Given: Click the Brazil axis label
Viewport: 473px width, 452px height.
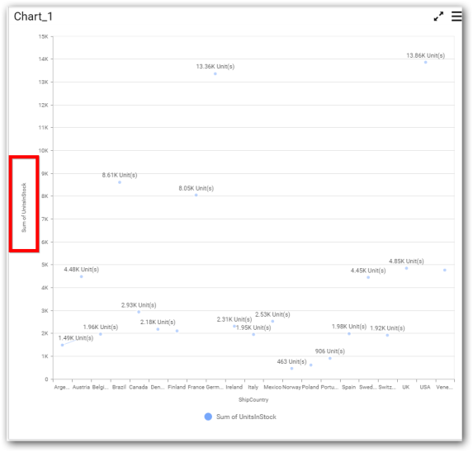Looking at the screenshot, I should 119,387.
